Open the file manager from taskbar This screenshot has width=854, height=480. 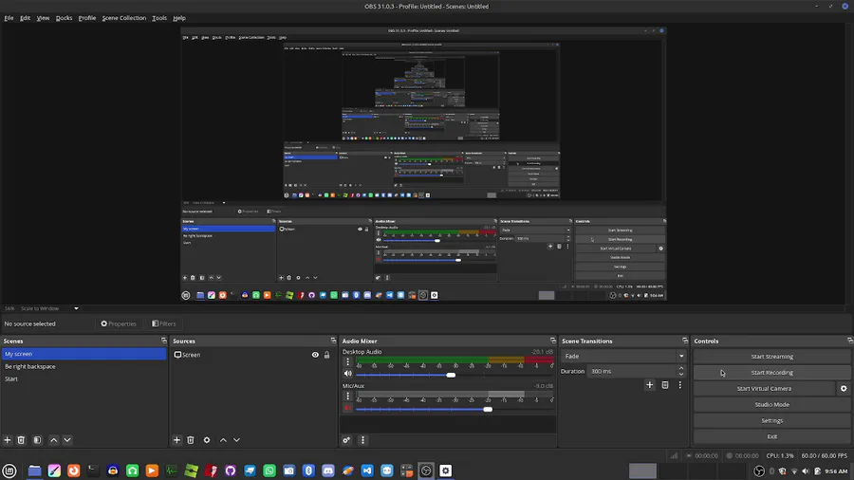(x=34, y=471)
